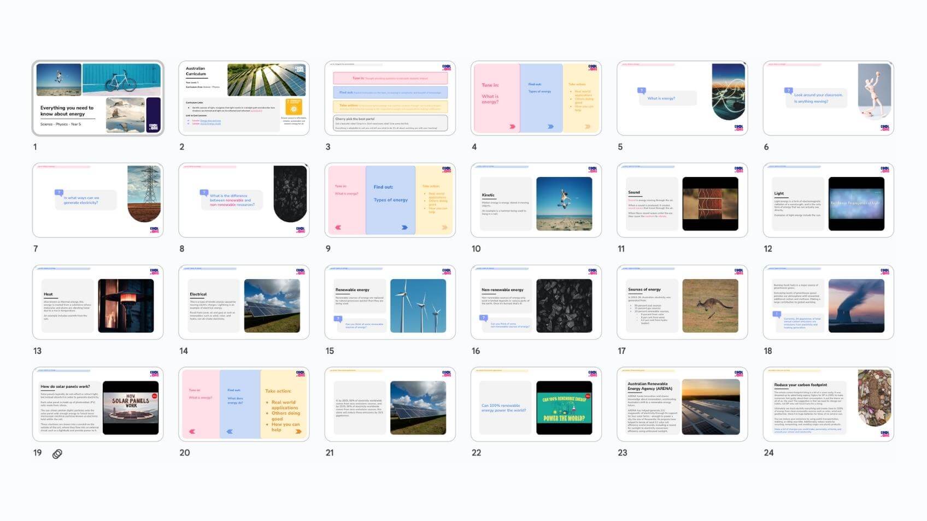This screenshot has width=927, height=521.
Task: Select the Kinetic energy slide
Action: pos(536,200)
